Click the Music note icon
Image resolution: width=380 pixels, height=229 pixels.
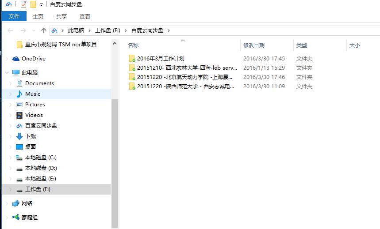19,94
